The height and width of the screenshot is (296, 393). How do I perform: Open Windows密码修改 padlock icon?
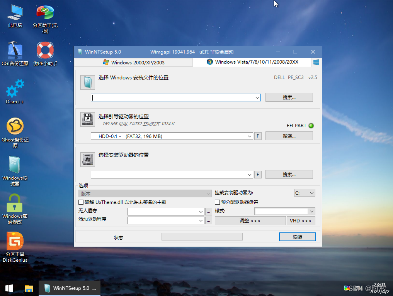click(15, 203)
